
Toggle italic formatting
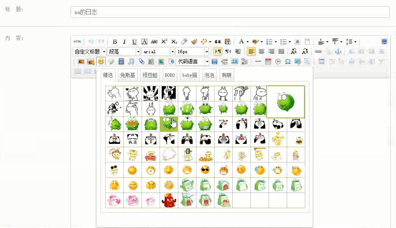tap(124, 42)
